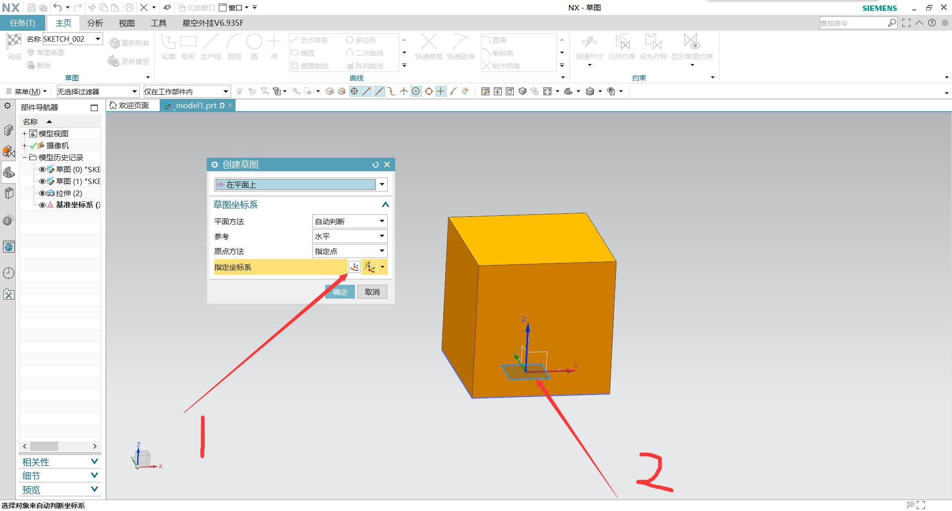Switch to the 分析 ribbon tab
Screen dimensions: 952x511
pos(95,23)
